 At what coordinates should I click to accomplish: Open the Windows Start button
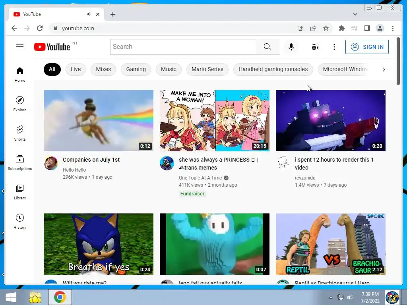click(10, 297)
